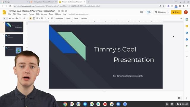
Task: Click the Redo icon
Action: tap(13, 18)
